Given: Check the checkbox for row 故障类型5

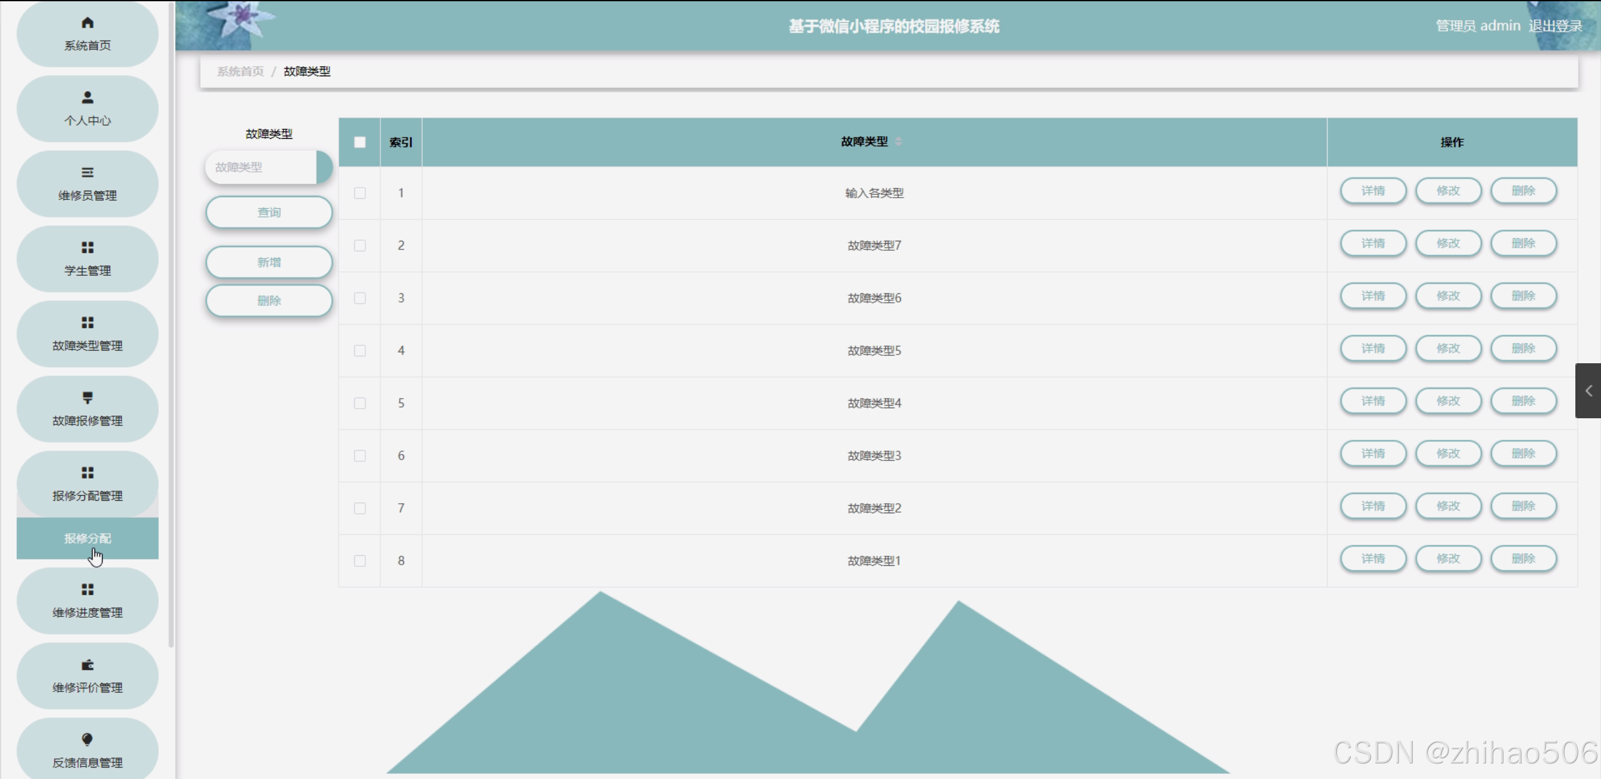Looking at the screenshot, I should click(360, 351).
